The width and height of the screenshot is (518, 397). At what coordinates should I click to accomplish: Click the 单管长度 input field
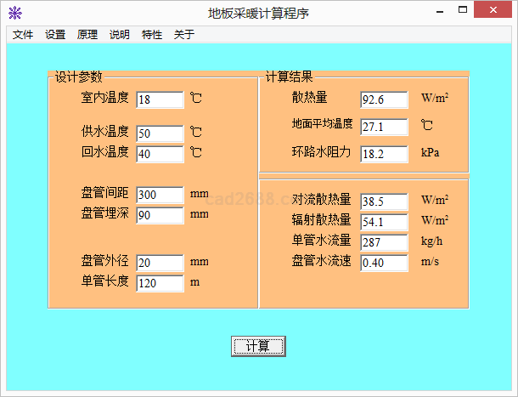(160, 283)
